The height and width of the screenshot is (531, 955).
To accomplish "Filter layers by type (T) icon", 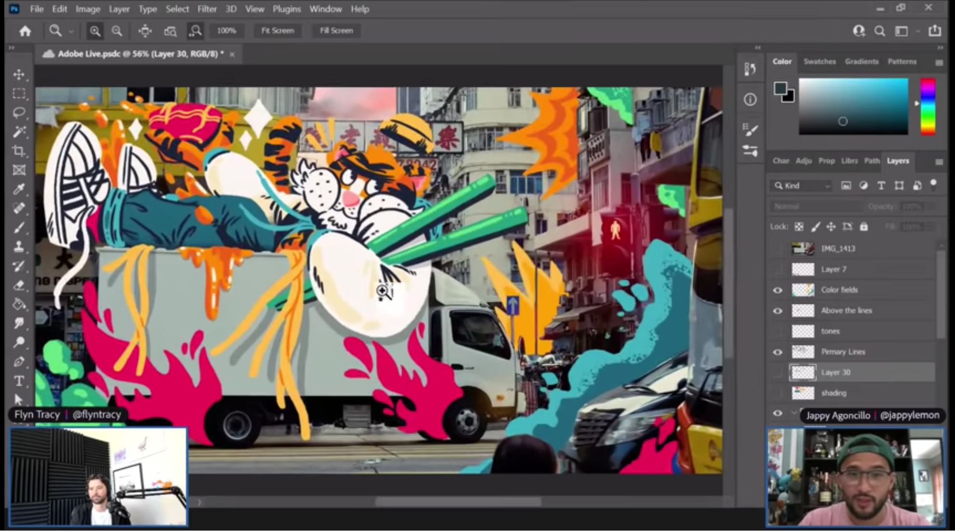I will tap(881, 186).
